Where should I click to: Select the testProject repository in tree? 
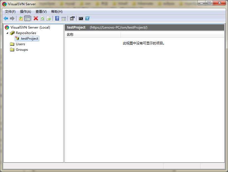point(29,39)
